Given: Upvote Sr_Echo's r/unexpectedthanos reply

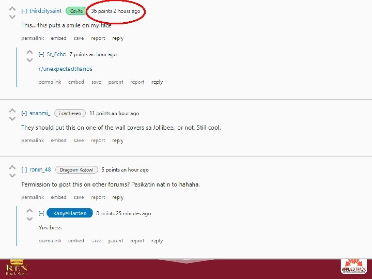Looking at the screenshot, I should tap(29, 52).
